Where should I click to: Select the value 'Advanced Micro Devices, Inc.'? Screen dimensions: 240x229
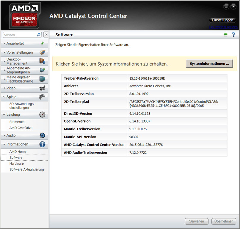pos(150,86)
